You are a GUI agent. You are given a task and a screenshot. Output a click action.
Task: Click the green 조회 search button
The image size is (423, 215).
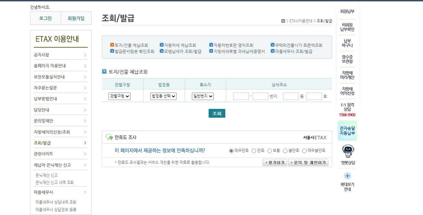[x=217, y=113]
